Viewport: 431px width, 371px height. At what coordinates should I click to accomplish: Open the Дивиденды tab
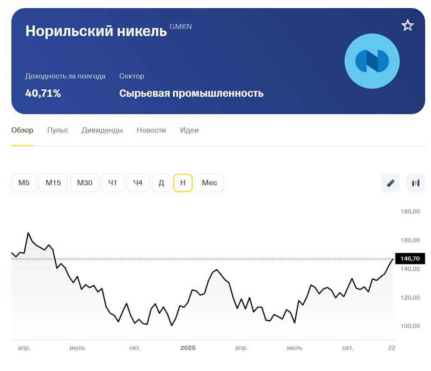(x=102, y=130)
